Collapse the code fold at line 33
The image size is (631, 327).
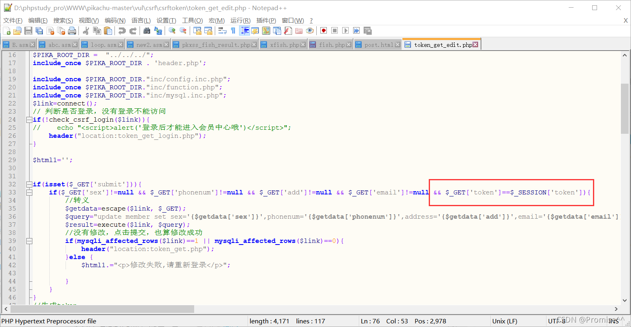[x=29, y=192]
